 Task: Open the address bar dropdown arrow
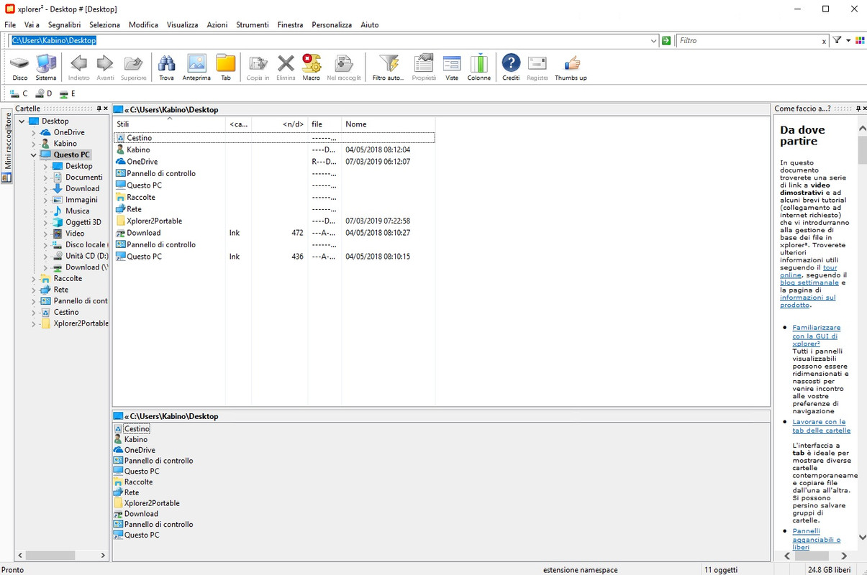[x=653, y=41]
